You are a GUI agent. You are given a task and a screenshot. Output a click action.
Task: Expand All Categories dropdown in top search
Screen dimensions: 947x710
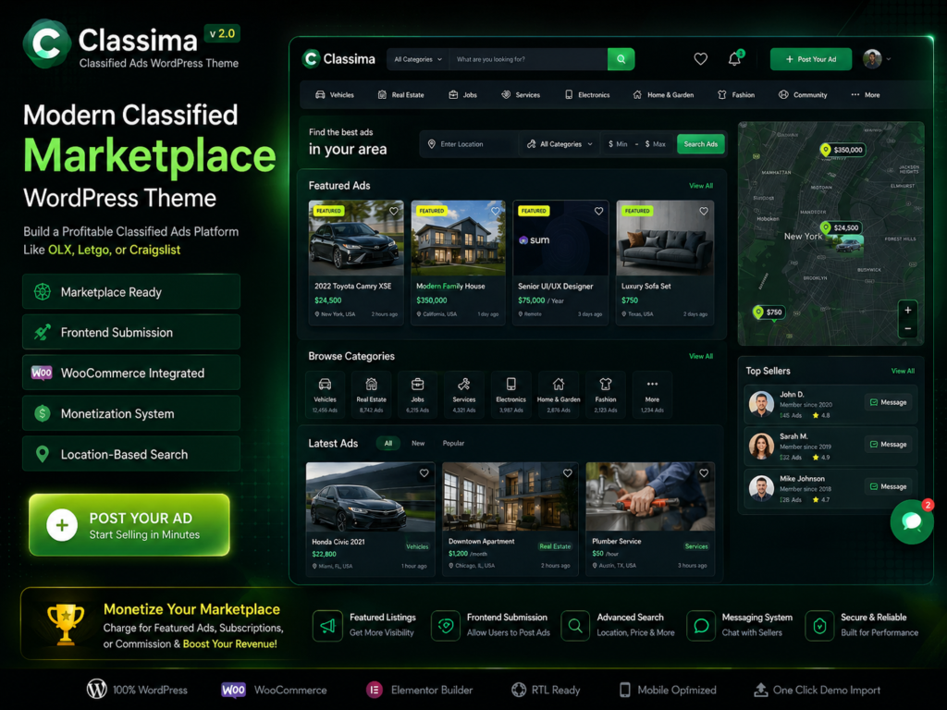point(418,59)
